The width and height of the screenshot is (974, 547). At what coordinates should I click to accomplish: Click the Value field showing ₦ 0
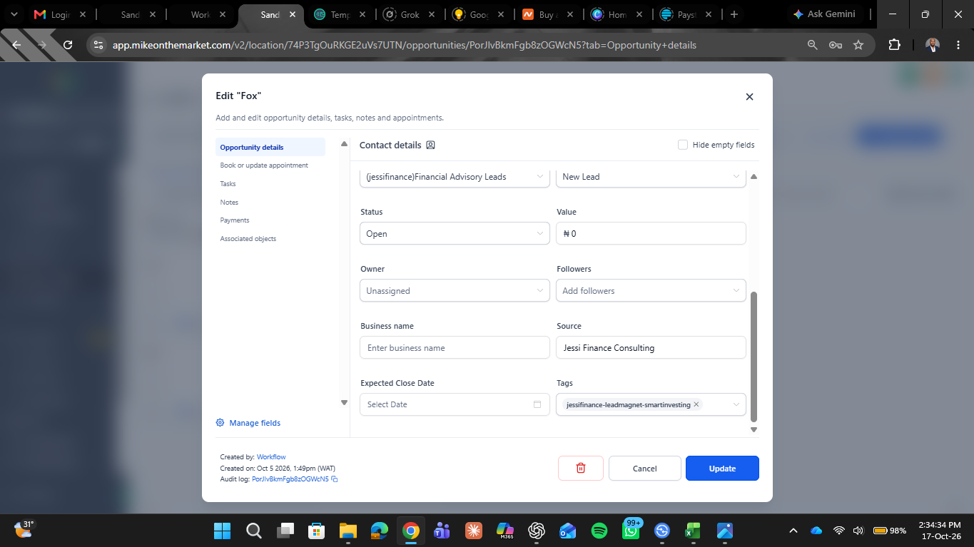(x=651, y=233)
